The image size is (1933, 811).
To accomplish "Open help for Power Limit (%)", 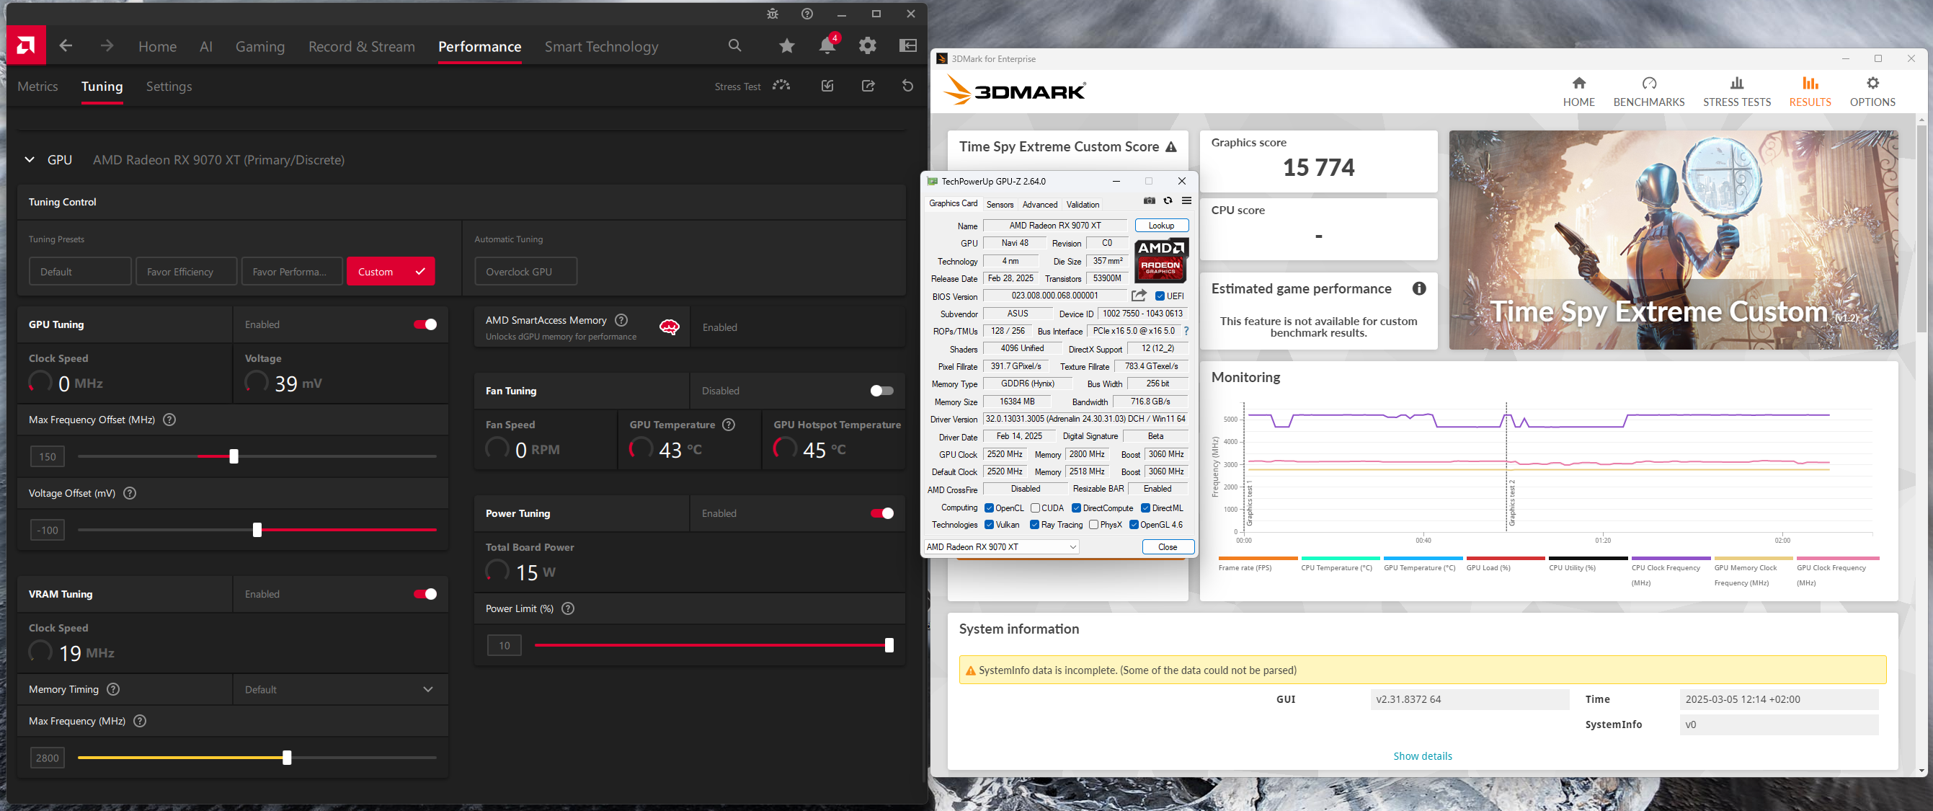I will click(568, 608).
